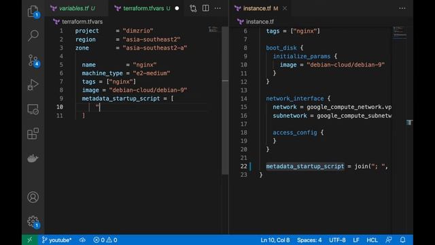
Task: Open the Search view
Action: [33, 35]
